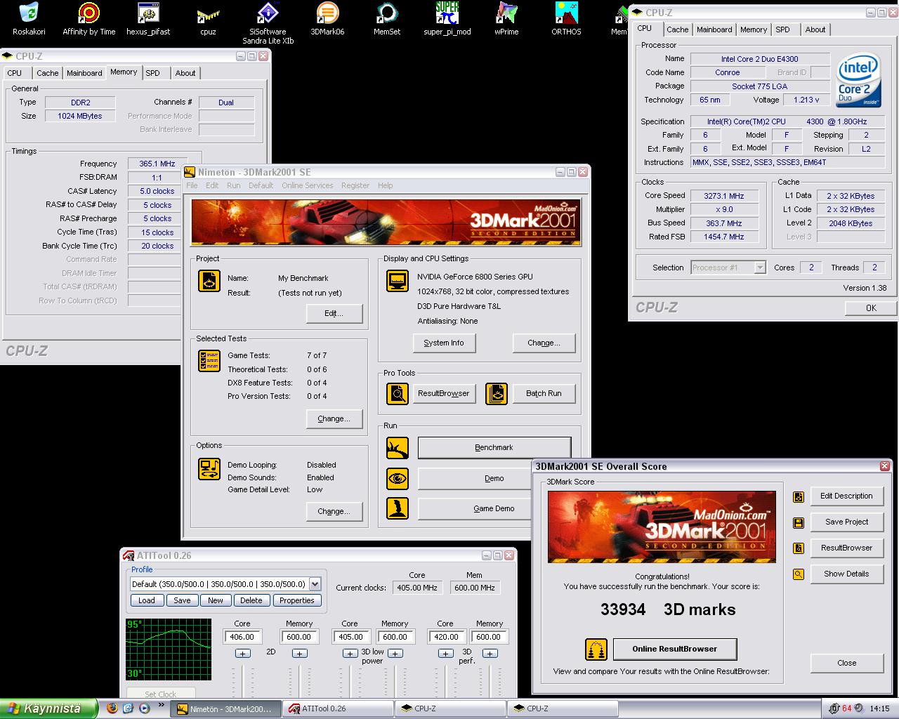Click the Options demo looping icon
Image resolution: width=899 pixels, height=719 pixels.
(x=209, y=468)
